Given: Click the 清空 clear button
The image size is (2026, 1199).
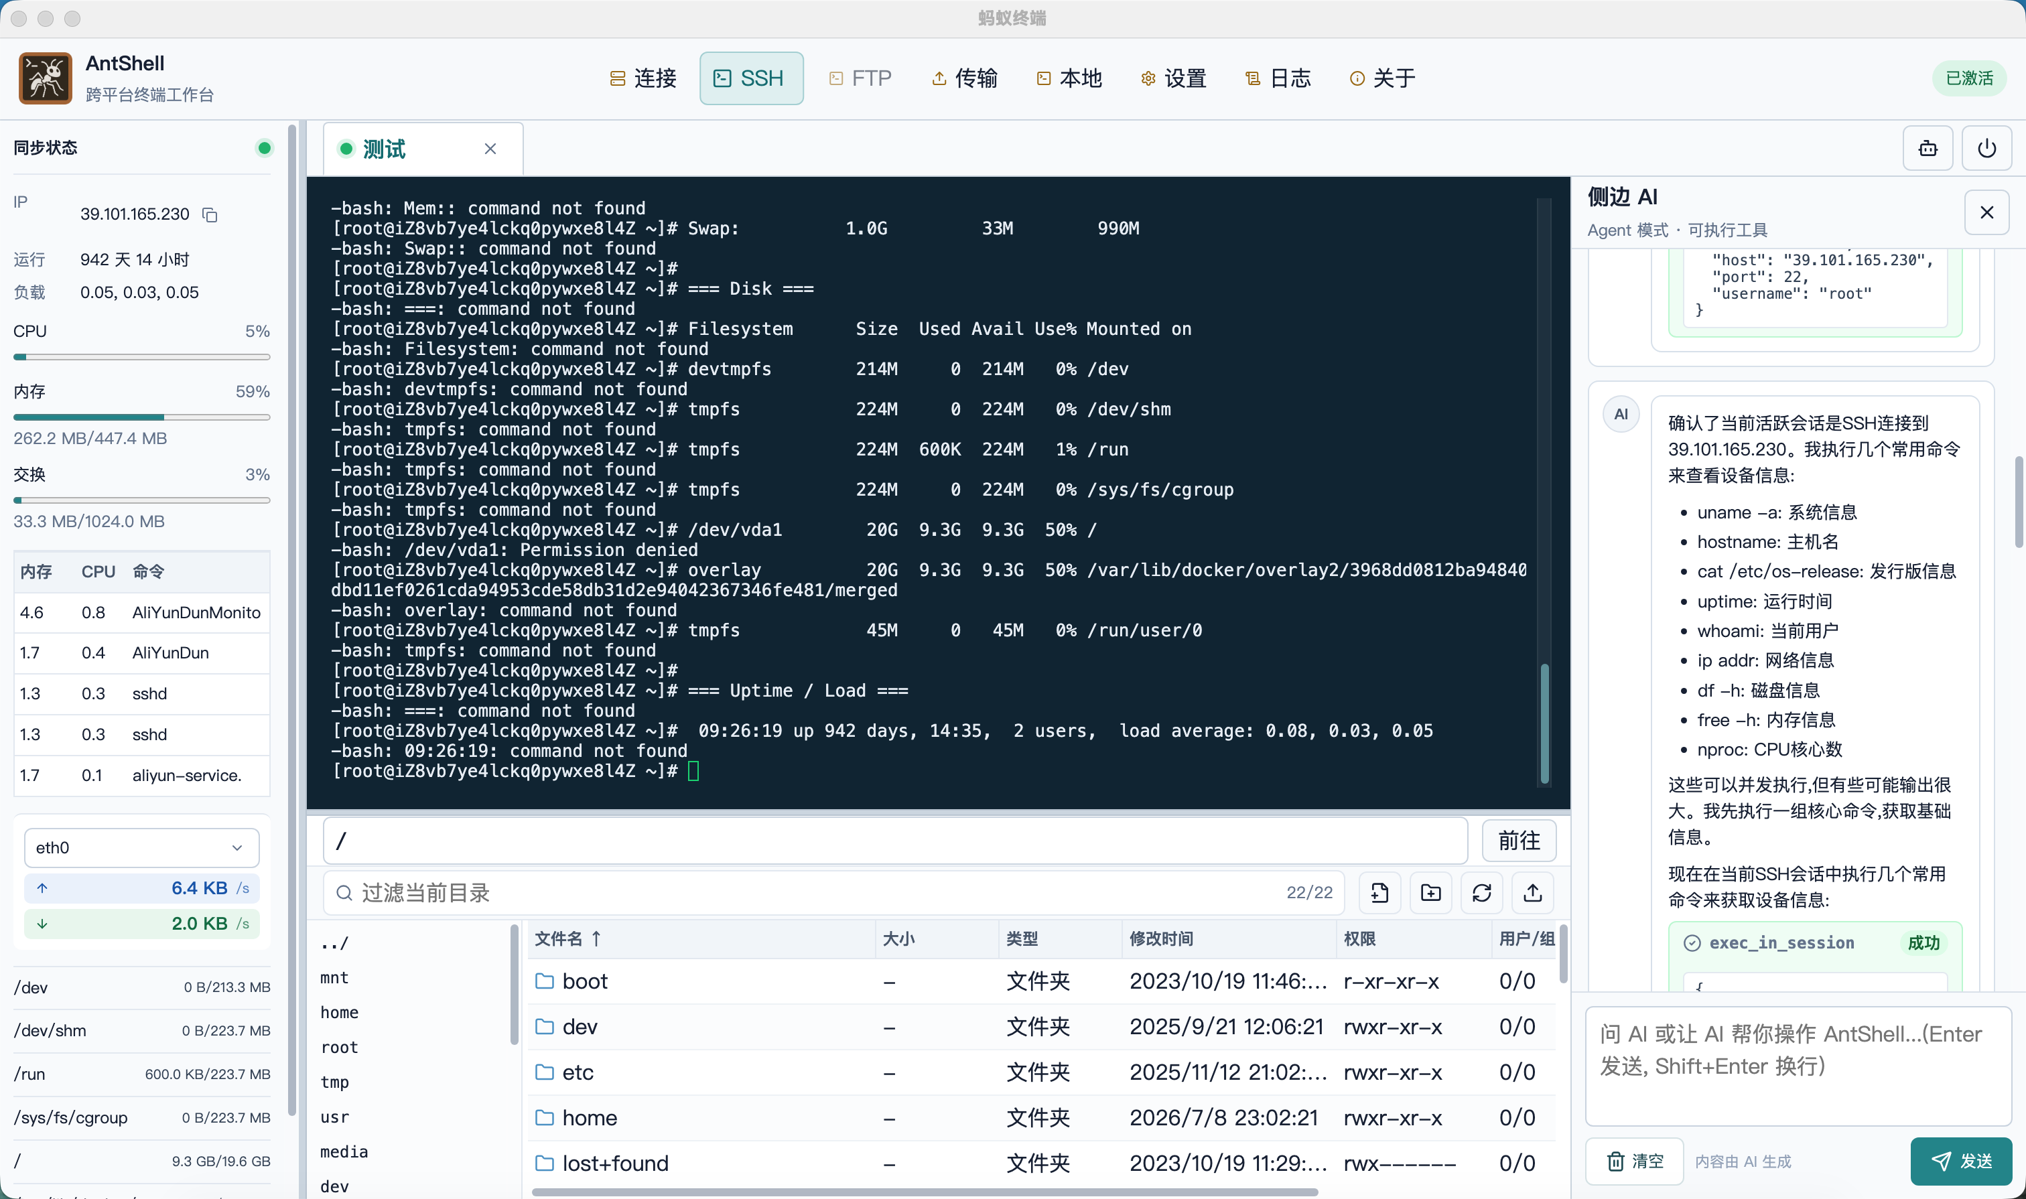Looking at the screenshot, I should [1634, 1161].
